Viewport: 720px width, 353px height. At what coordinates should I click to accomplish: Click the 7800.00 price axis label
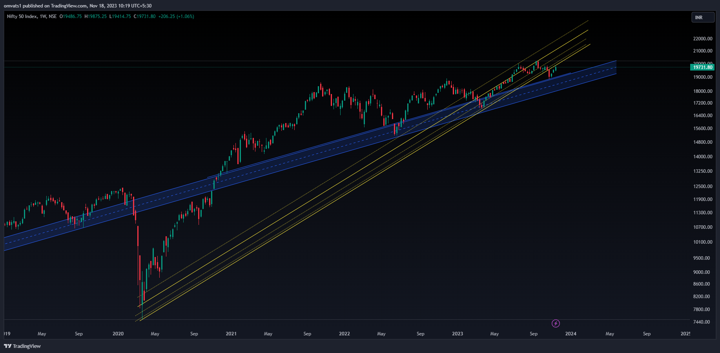pyautogui.click(x=702, y=310)
